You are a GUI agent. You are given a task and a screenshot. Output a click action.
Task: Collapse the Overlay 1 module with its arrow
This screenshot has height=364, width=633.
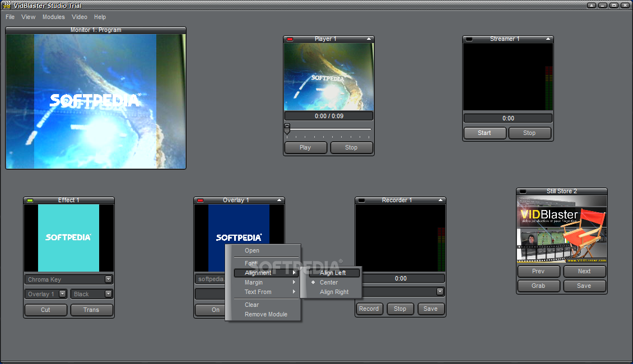[279, 200]
